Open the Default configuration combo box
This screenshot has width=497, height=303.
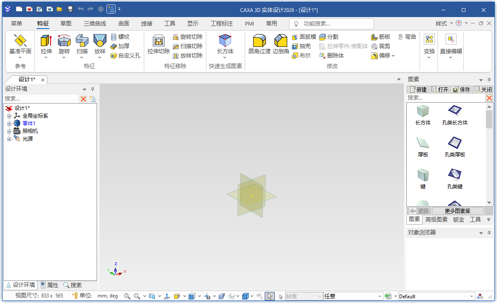click(x=437, y=296)
